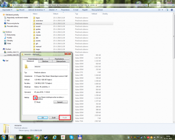
Task: Click the file list vertical scrollbar
Action: click(174, 68)
